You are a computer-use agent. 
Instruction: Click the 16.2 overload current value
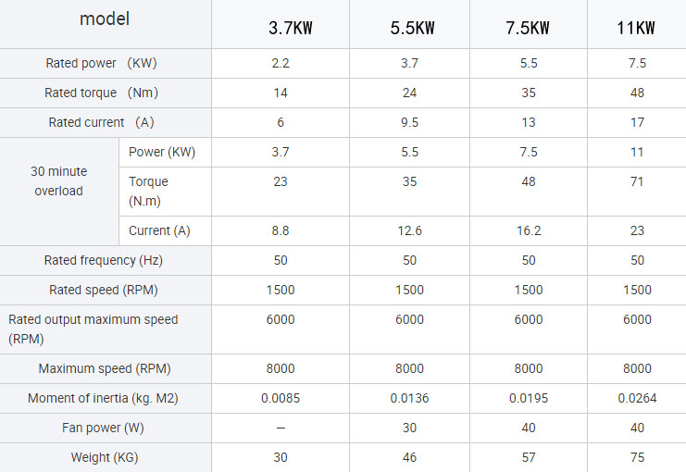[529, 231]
